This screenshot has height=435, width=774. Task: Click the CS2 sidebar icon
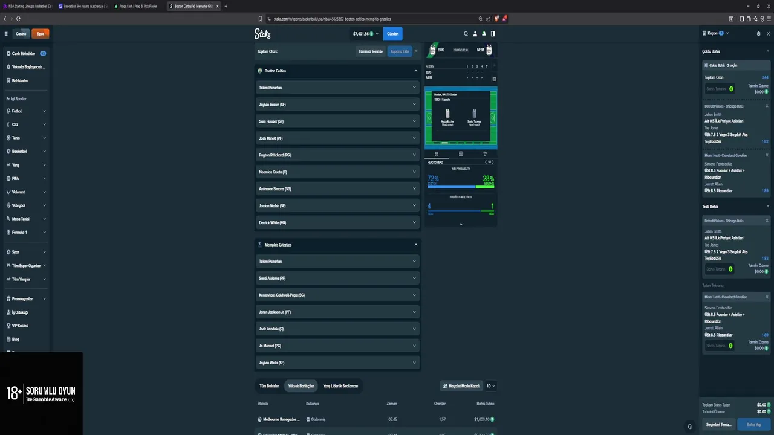click(8, 124)
